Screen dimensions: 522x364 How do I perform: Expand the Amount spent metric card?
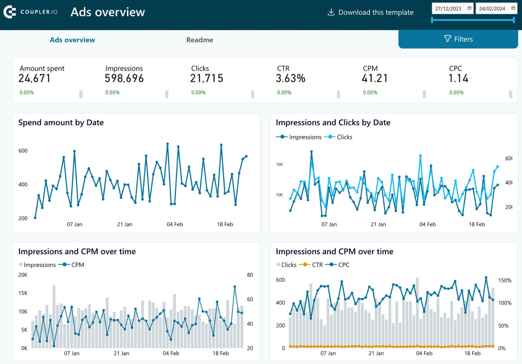81,94
